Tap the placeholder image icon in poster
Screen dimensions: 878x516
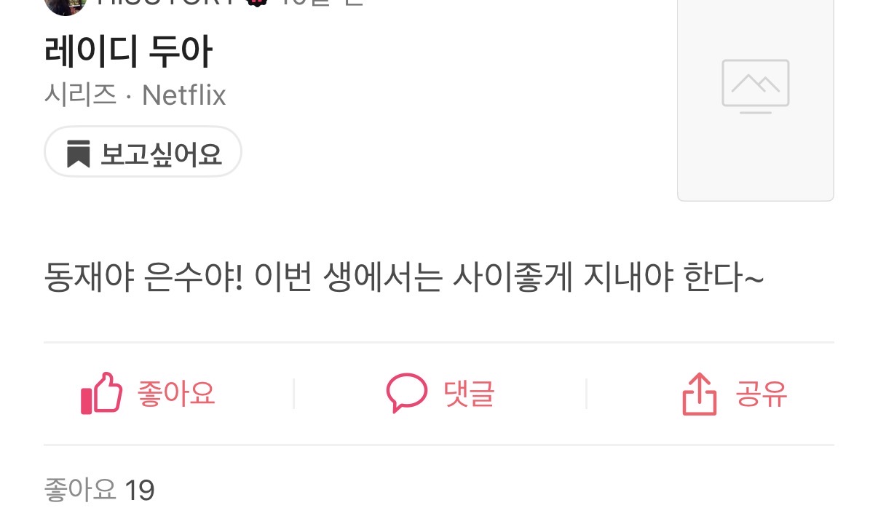pyautogui.click(x=756, y=87)
